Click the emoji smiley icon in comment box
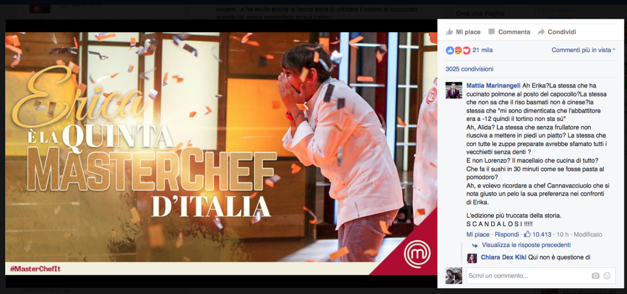 (607, 276)
